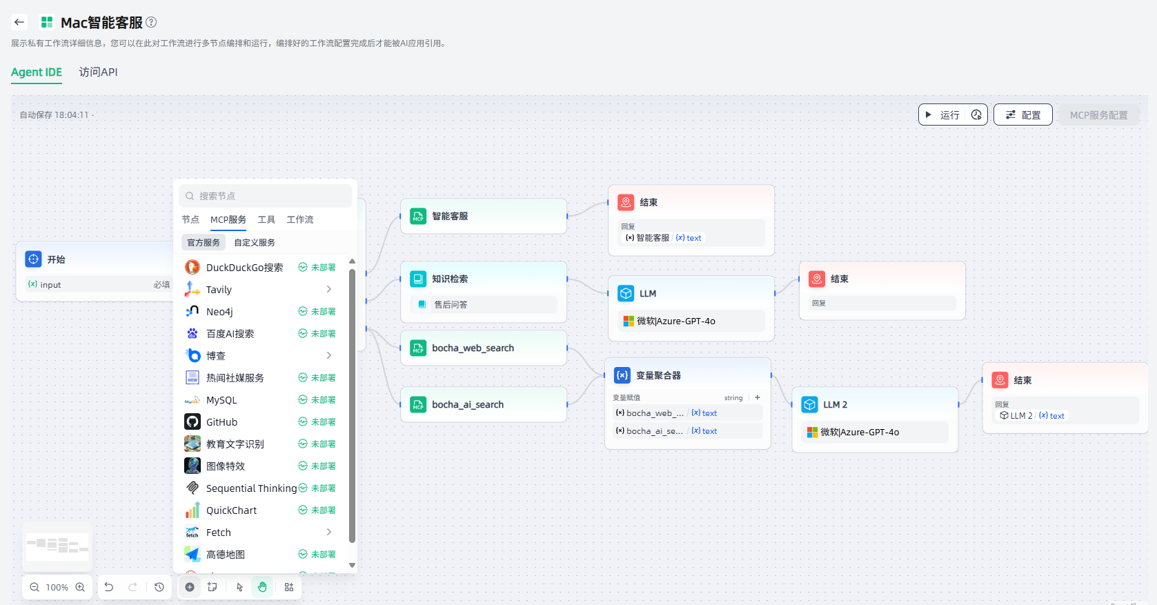Click the zoom in magnifier icon
Image resolution: width=1157 pixels, height=605 pixels.
(80, 587)
